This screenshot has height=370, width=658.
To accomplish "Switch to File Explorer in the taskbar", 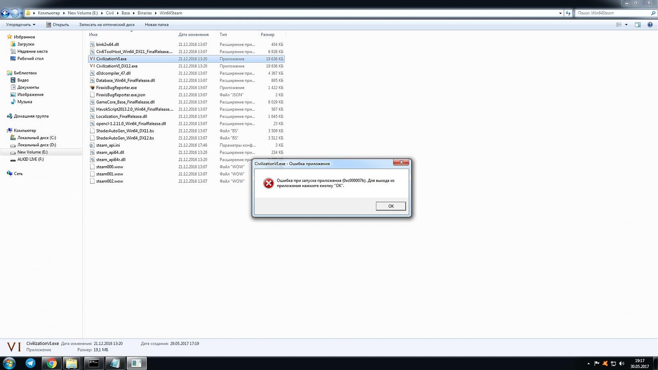I will (x=72, y=363).
